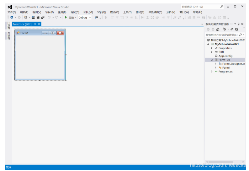Open the 生成(B) menu
The image size is (249, 171).
[62, 12]
